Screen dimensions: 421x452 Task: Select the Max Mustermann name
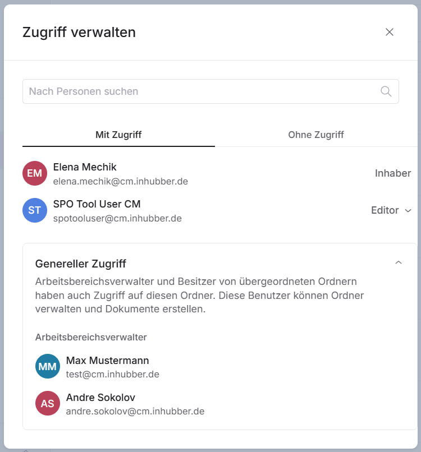pyautogui.click(x=107, y=361)
